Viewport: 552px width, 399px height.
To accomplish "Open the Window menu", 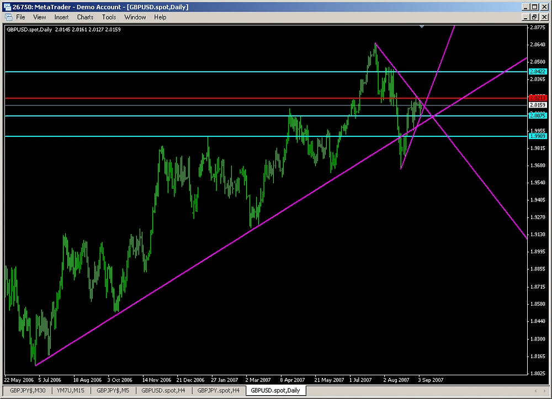I will coord(135,17).
